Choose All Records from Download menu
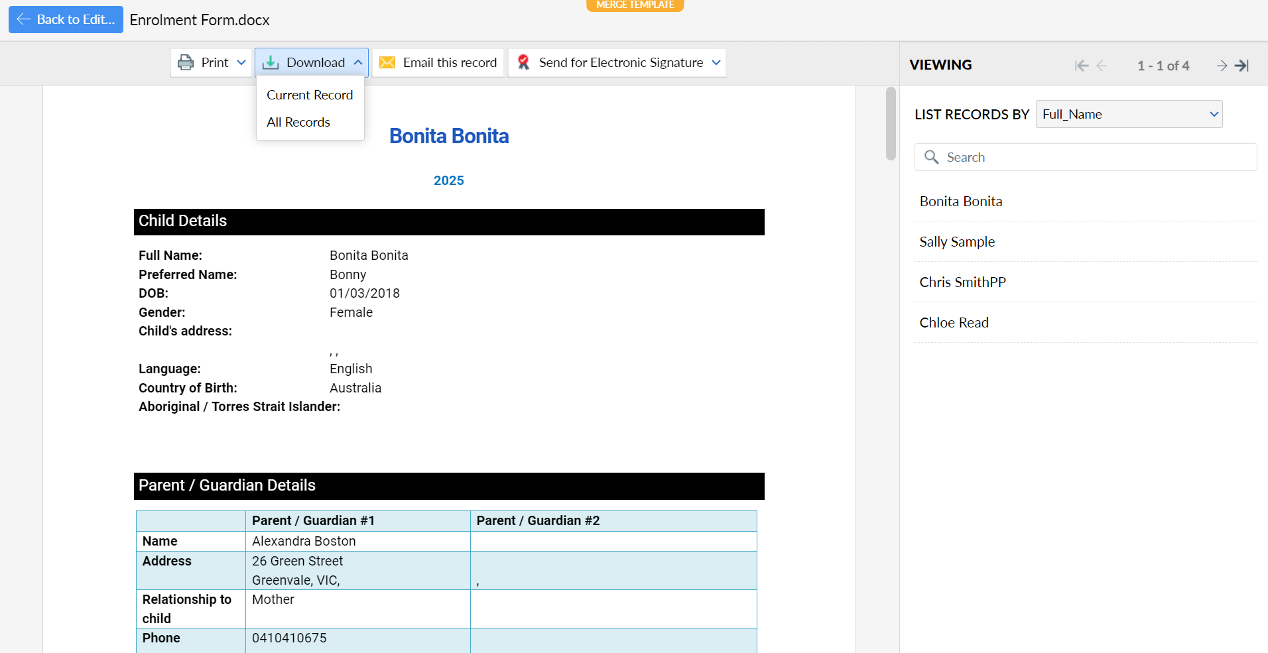Viewport: 1268px width, 653px height. tap(298, 122)
